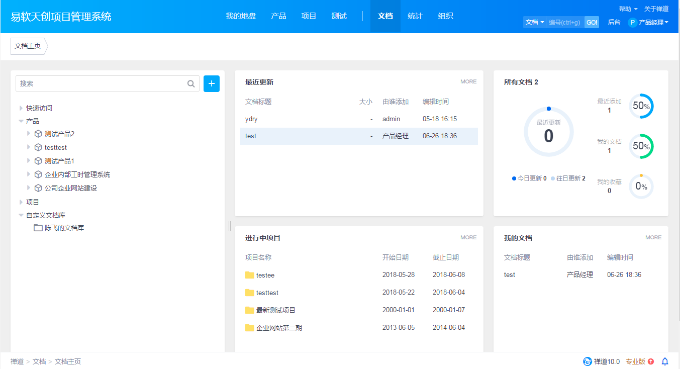Click MORE in 我的文档 panel
The width and height of the screenshot is (680, 369).
[653, 237]
